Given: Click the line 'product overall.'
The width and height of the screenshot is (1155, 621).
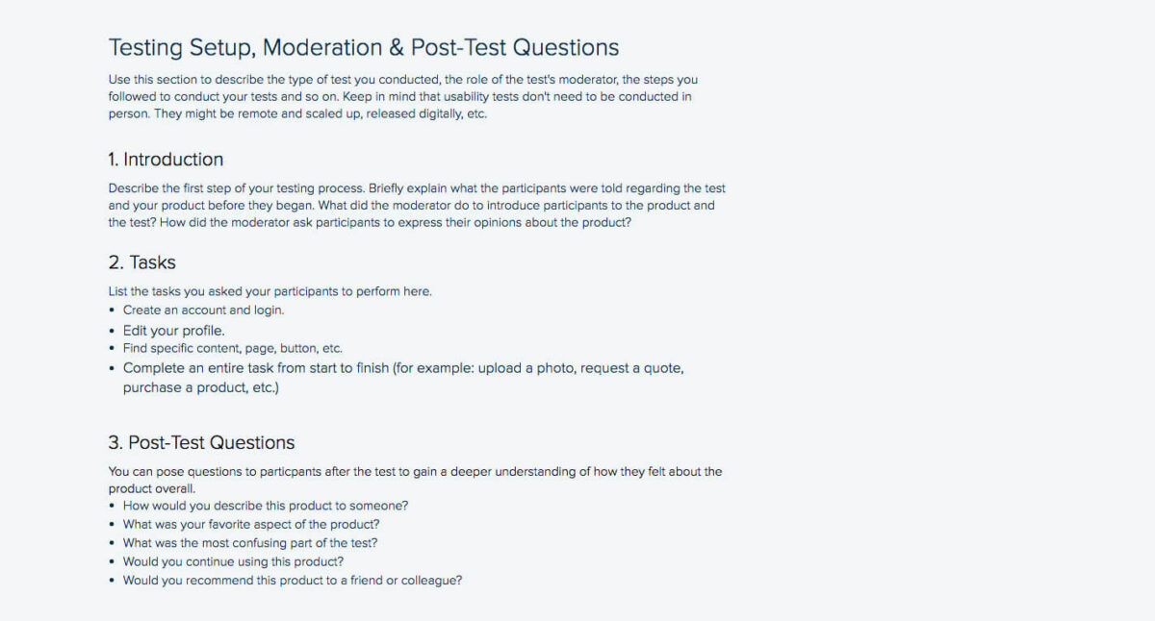Looking at the screenshot, I should (150, 488).
